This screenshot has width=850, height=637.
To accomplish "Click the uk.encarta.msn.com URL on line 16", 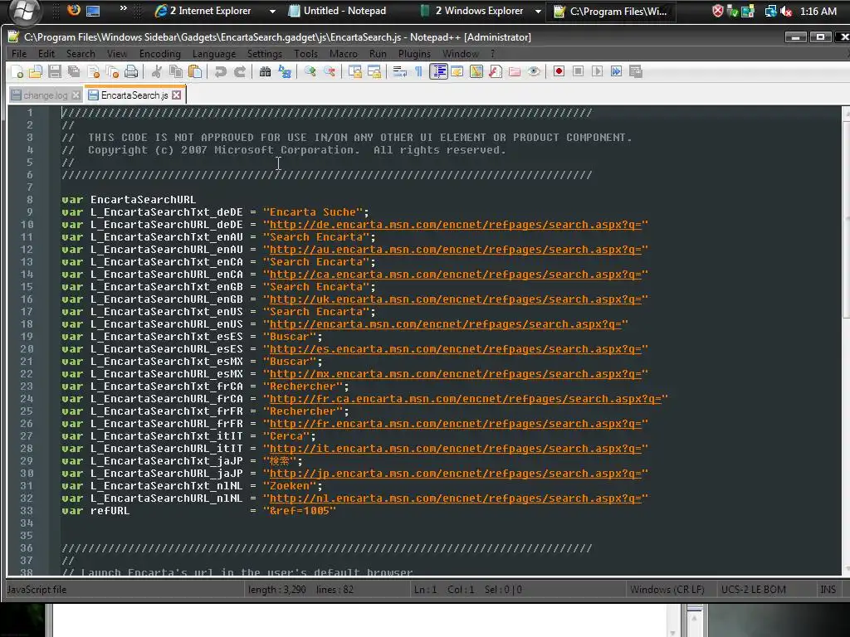I will click(x=456, y=299).
